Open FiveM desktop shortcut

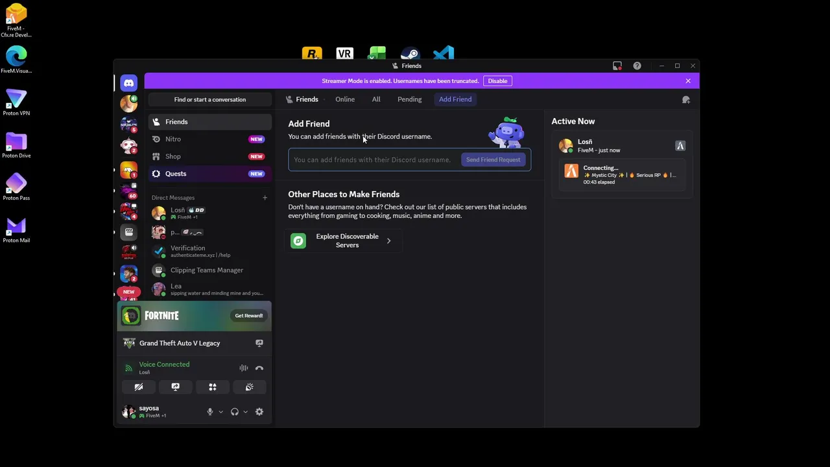[x=16, y=21]
